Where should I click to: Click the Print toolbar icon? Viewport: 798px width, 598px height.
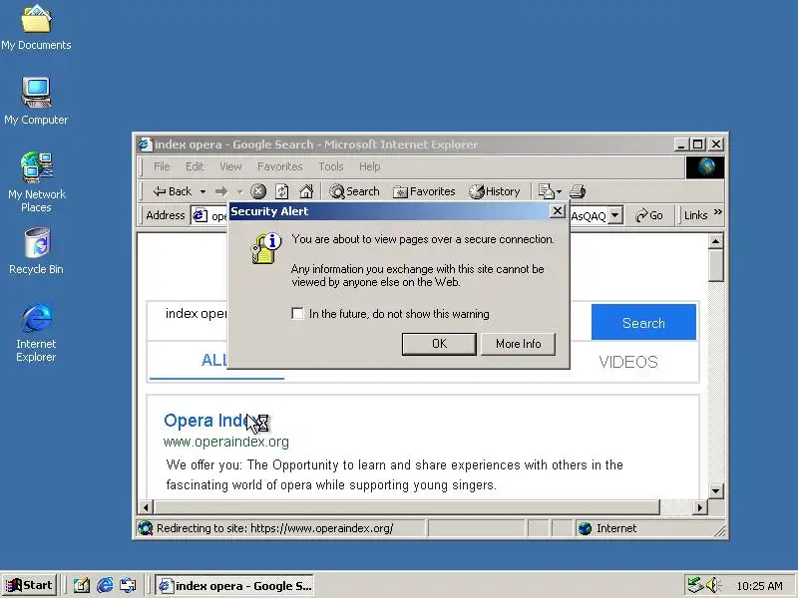578,191
